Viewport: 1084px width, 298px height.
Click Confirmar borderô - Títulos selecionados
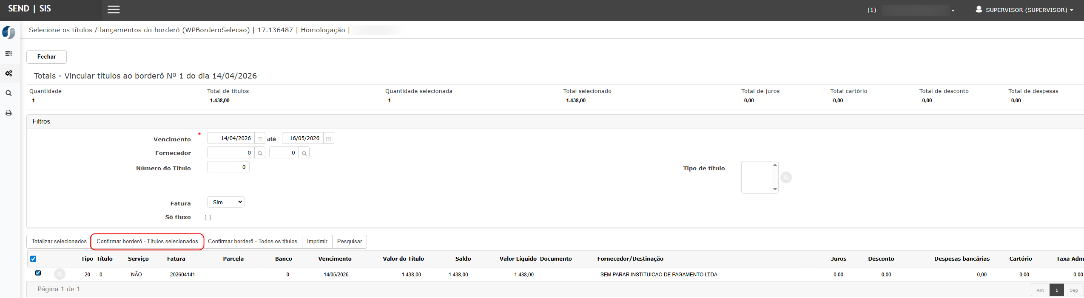point(147,242)
